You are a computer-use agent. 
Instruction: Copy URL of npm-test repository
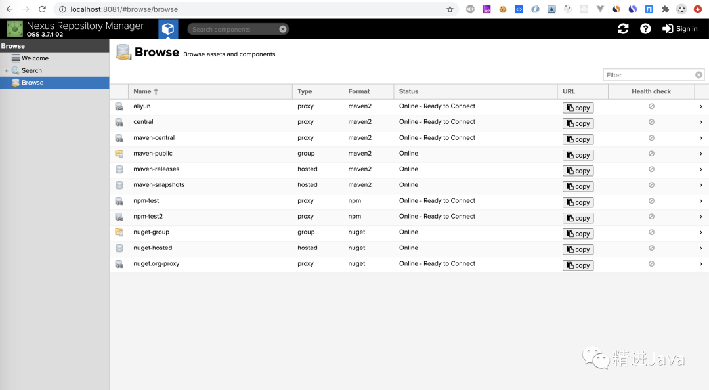(x=578, y=203)
